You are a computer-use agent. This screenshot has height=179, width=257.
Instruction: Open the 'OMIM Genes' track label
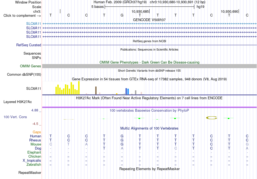[30, 66]
